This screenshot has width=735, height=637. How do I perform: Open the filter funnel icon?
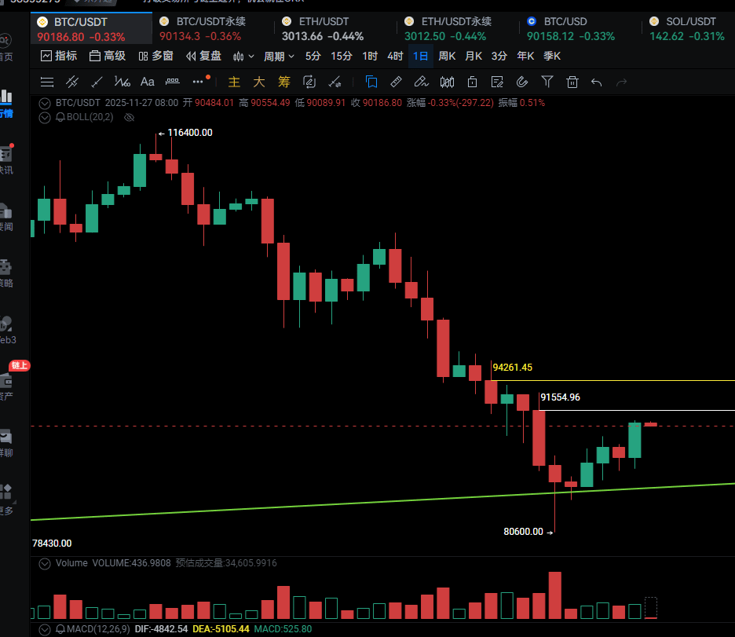547,82
